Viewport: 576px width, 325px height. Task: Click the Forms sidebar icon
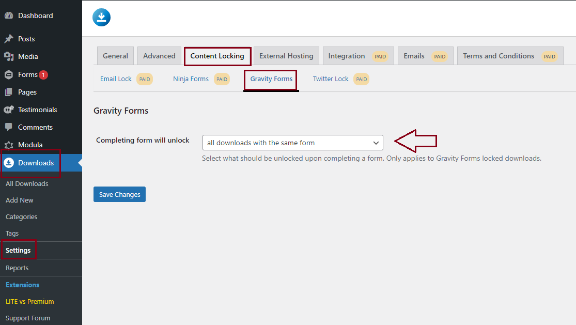pos(9,74)
